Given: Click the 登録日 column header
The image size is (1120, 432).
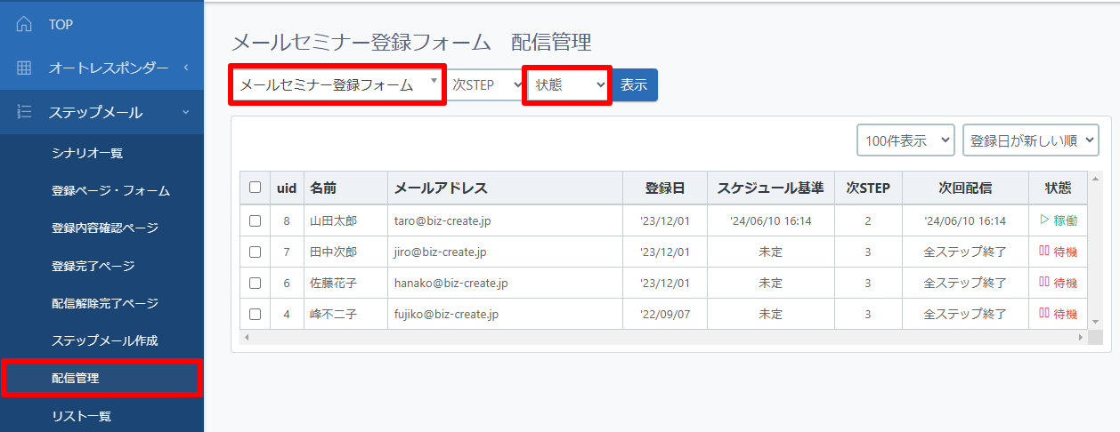Looking at the screenshot, I should 665,188.
